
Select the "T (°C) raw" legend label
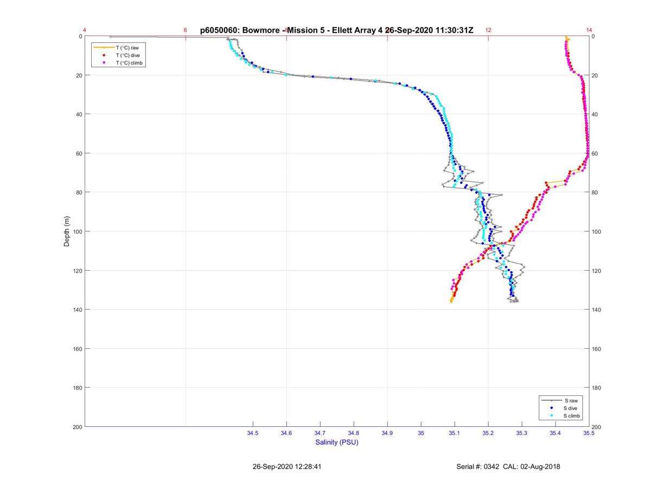(x=127, y=48)
